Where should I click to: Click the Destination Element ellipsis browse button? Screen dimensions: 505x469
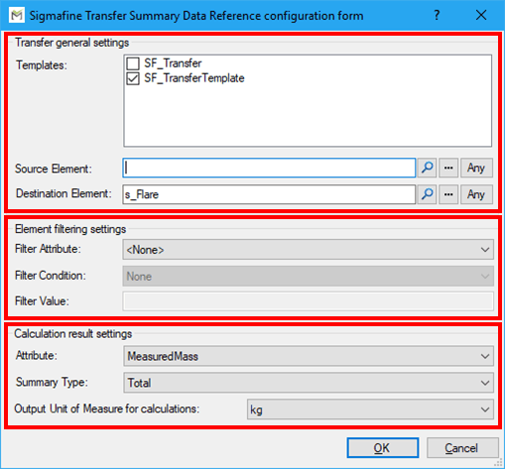pyautogui.click(x=448, y=194)
